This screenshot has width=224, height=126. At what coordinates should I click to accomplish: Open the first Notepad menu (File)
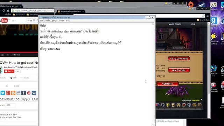click(42, 21)
